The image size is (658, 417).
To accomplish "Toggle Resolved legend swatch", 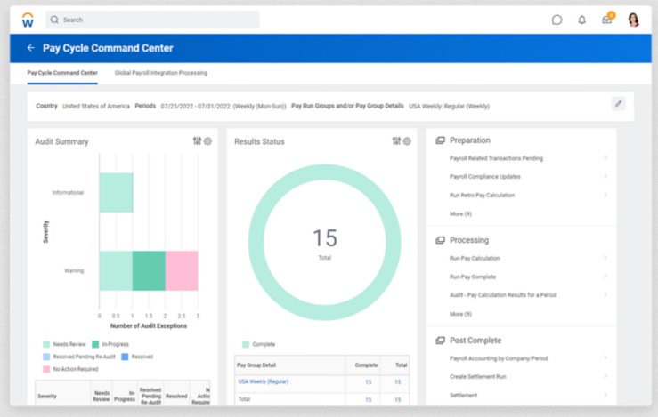I will pyautogui.click(x=125, y=357).
